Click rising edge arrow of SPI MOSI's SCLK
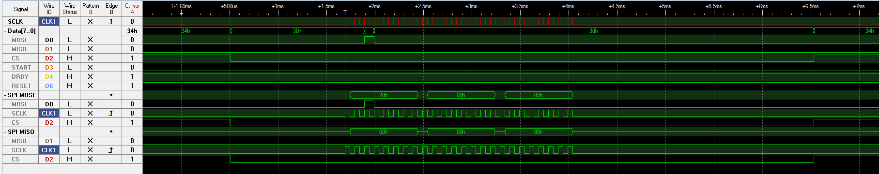The width and height of the screenshot is (879, 174). [x=111, y=113]
